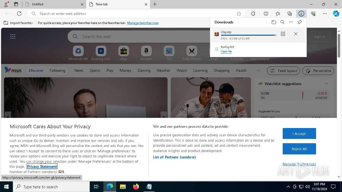The height and width of the screenshot is (192, 342).
Task: Open the Privacy Statement link
Action: tap(42, 166)
